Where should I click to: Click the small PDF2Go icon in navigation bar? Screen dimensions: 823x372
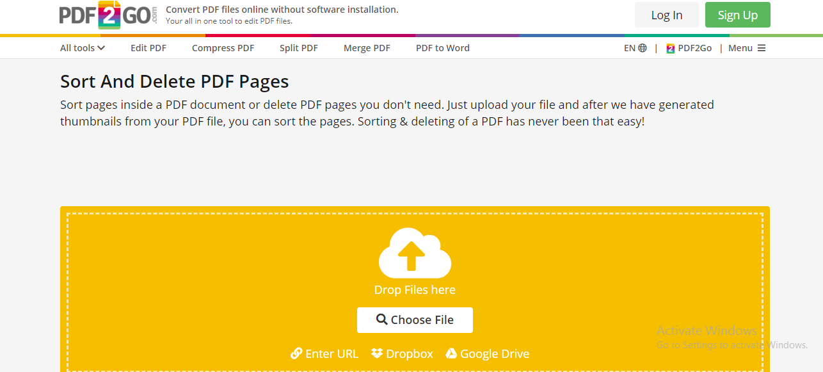671,48
